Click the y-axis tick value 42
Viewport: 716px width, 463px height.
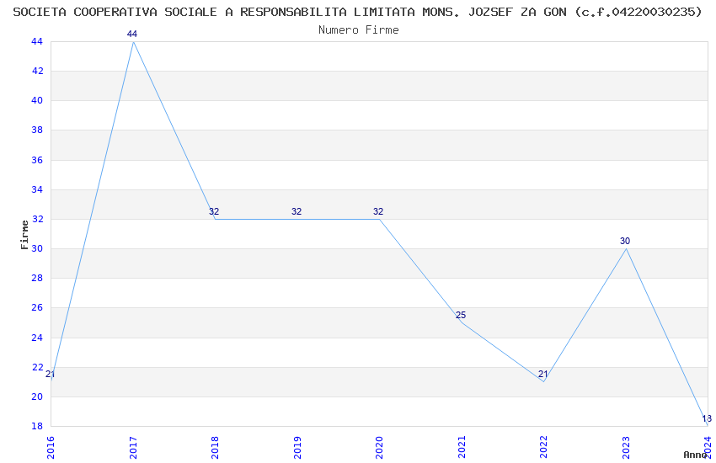pyautogui.click(x=37, y=71)
